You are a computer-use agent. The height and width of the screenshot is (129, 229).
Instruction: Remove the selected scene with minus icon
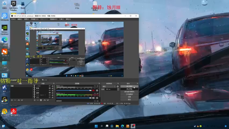pyautogui.click(x=15, y=100)
